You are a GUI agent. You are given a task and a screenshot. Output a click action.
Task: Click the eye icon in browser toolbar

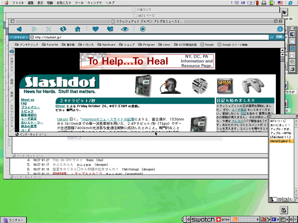click(125, 29)
